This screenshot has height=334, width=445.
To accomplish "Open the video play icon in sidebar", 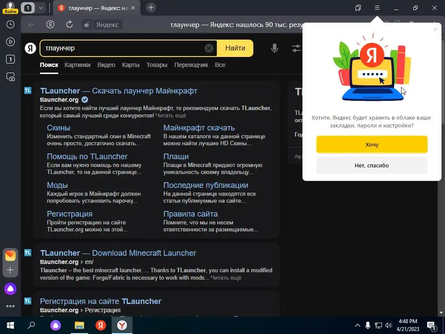I will (x=10, y=42).
